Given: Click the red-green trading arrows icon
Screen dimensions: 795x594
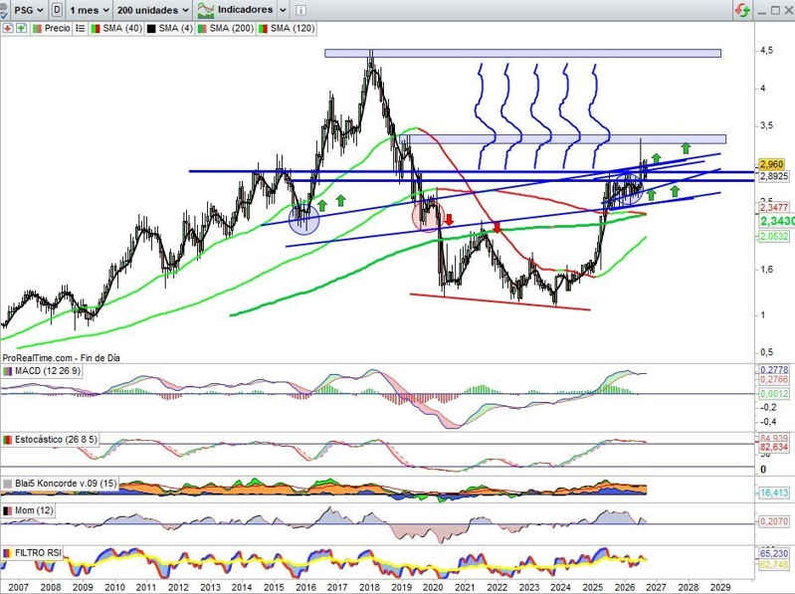Looking at the screenshot, I should click(x=741, y=10).
